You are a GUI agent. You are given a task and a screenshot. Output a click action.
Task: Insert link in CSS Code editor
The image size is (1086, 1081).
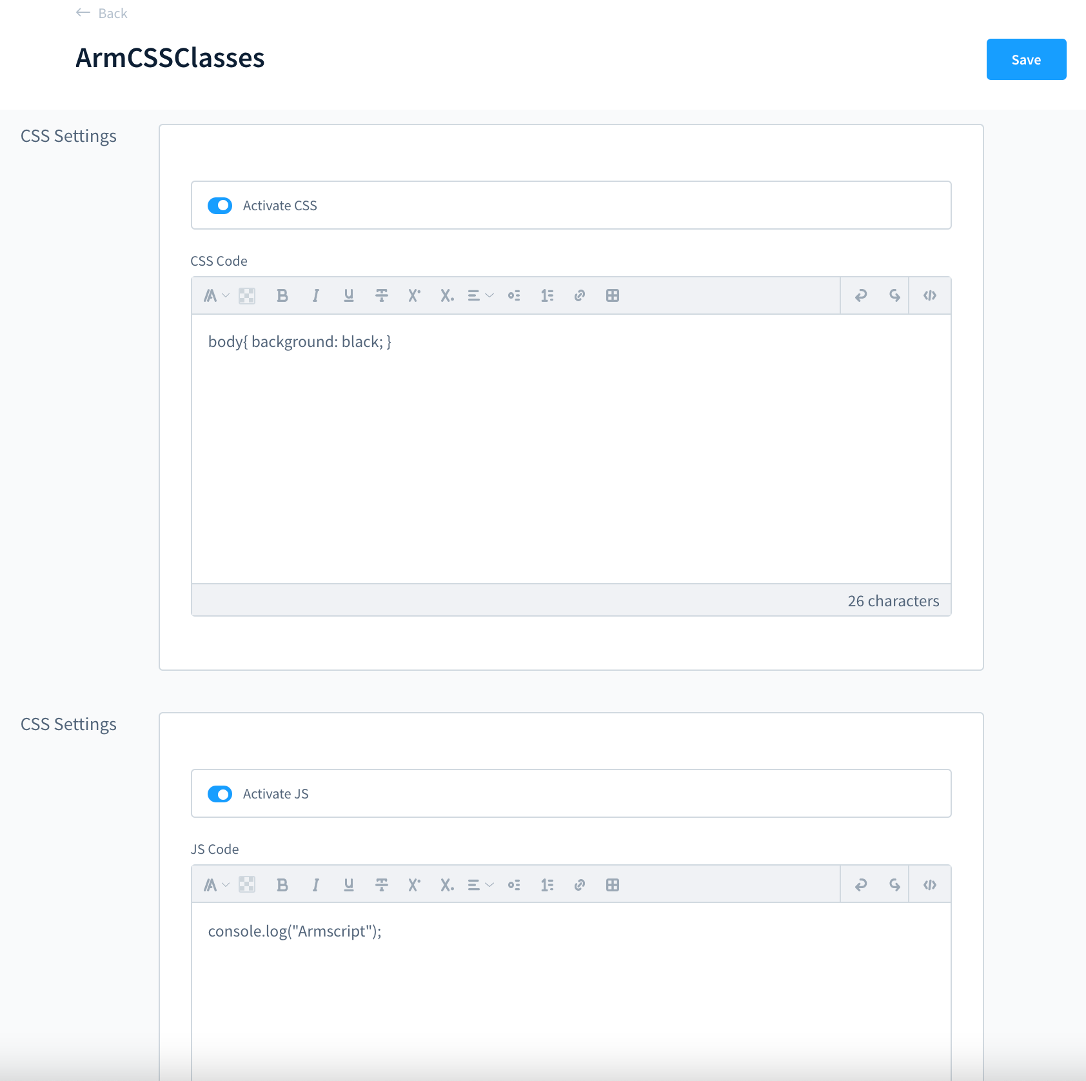click(x=580, y=295)
